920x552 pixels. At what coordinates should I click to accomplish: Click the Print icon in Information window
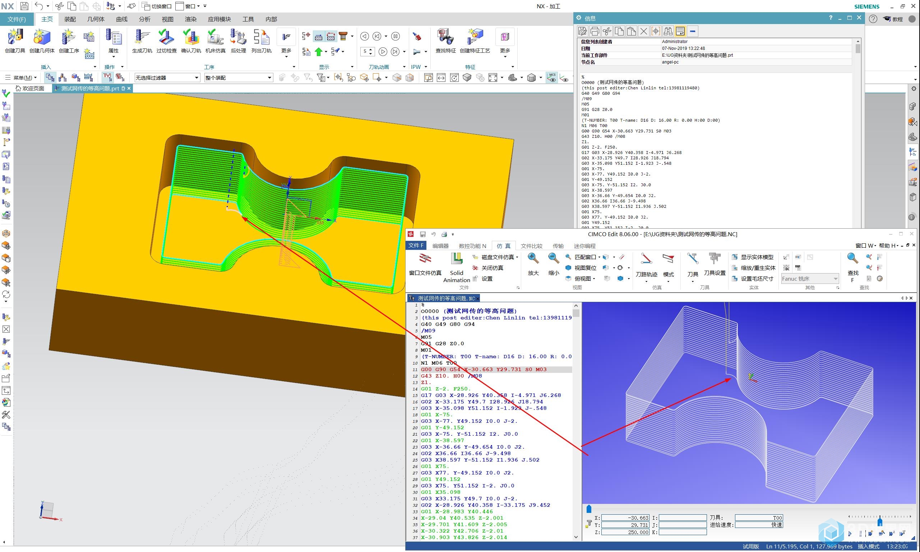(x=595, y=31)
